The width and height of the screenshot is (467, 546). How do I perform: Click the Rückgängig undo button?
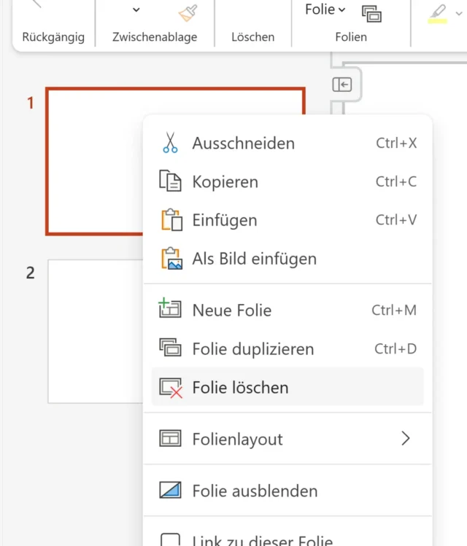53,36
